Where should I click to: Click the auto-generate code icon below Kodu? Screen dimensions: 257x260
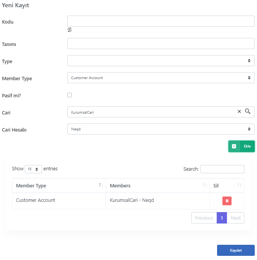(x=70, y=30)
